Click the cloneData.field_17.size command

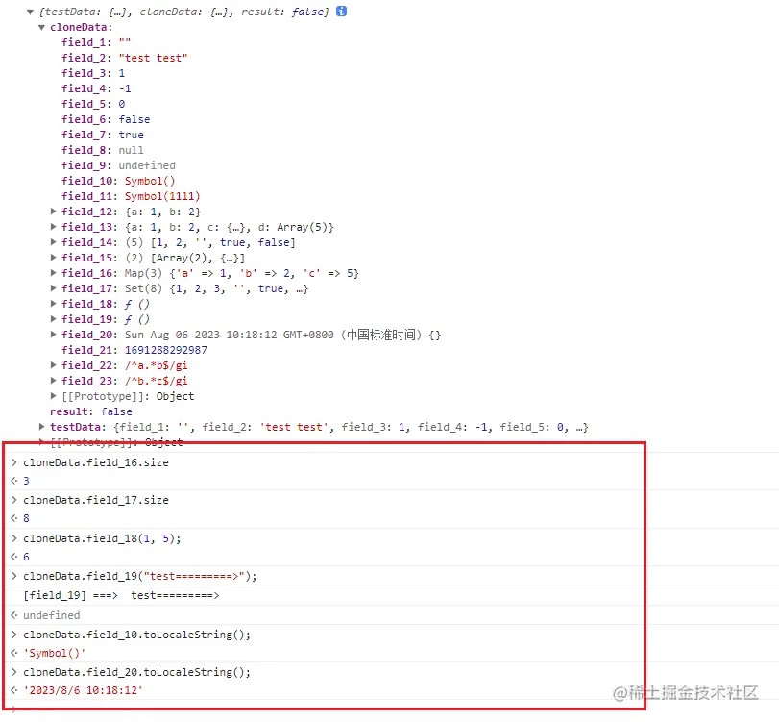(96, 500)
